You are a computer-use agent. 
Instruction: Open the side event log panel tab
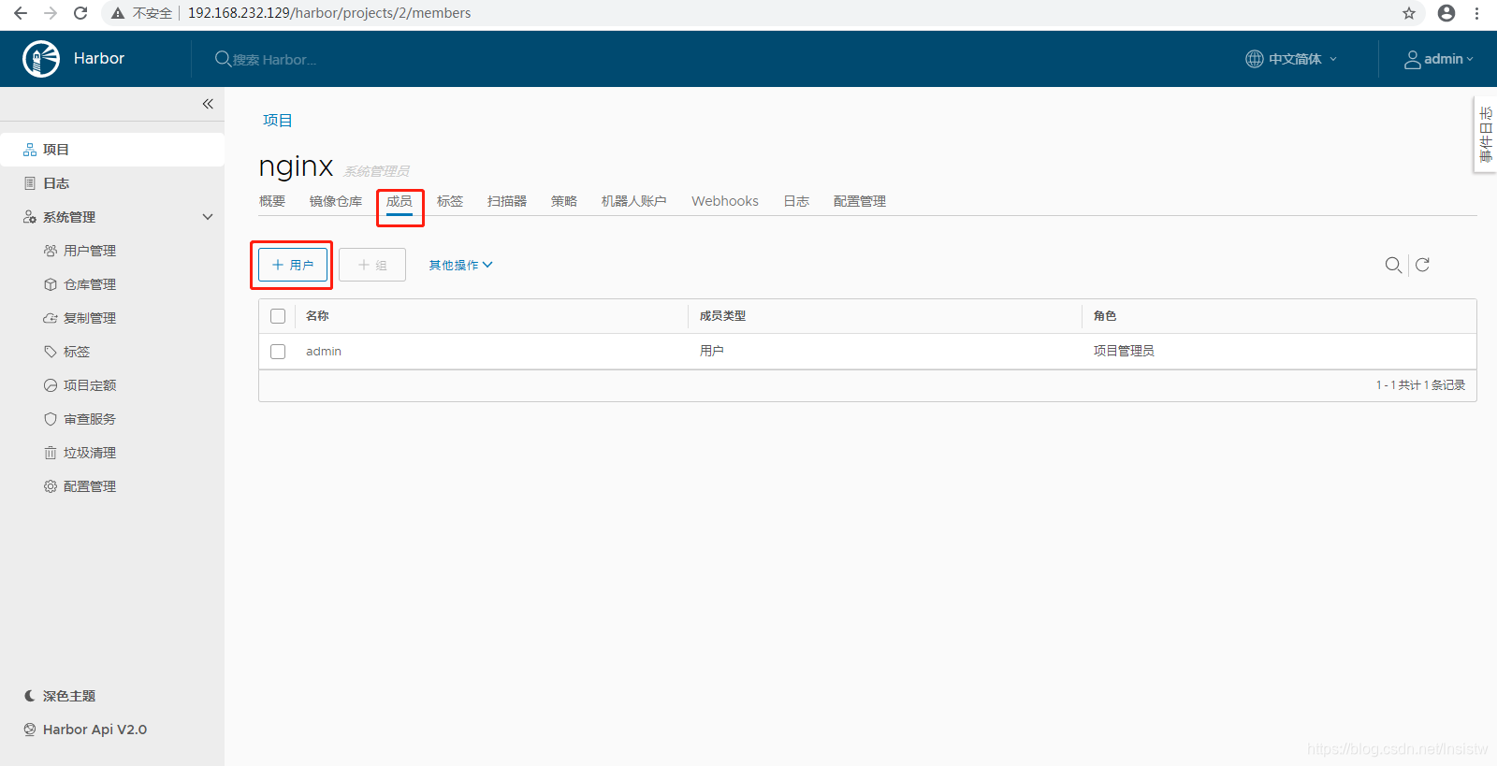tap(1485, 134)
